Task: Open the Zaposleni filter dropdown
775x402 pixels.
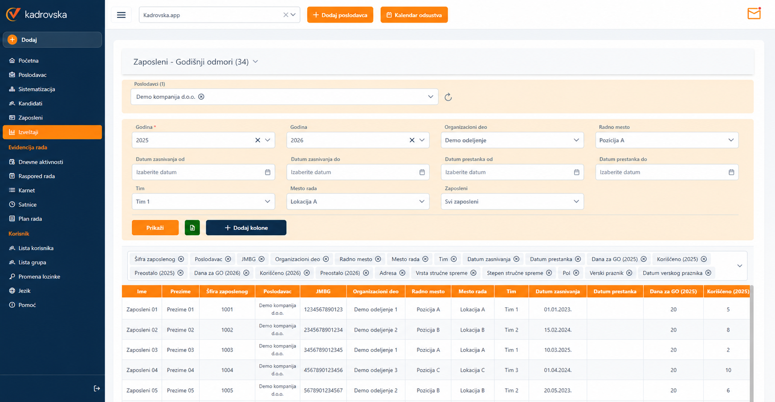Action: click(512, 201)
